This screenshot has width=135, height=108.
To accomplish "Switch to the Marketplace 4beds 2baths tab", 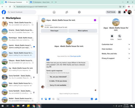I will click(x=41, y=2).
